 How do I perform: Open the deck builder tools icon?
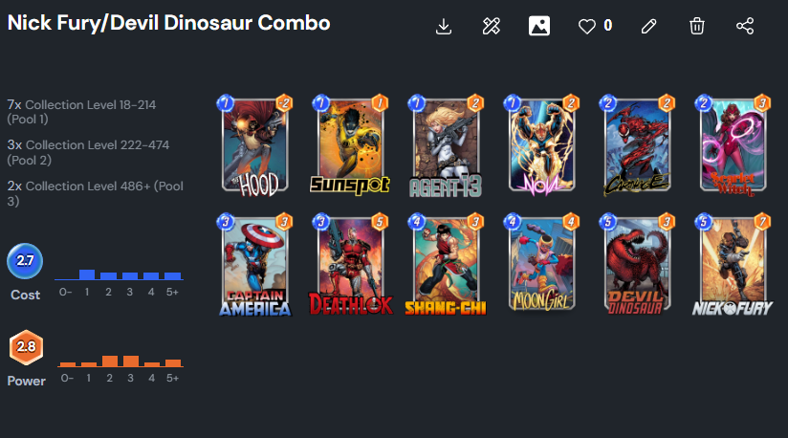coord(491,26)
